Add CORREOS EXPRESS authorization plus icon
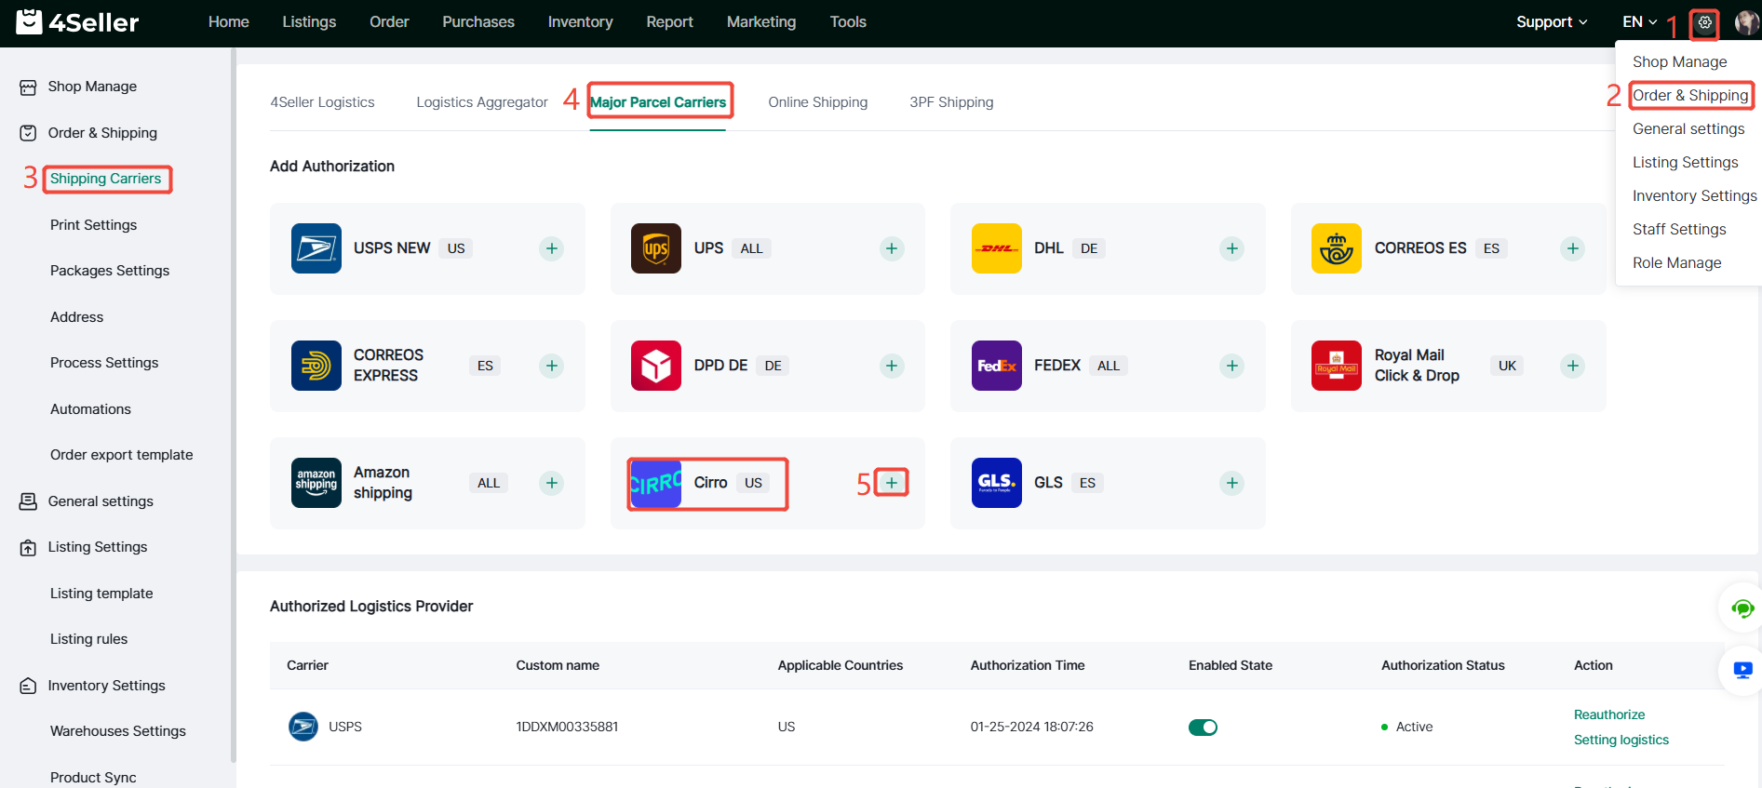This screenshot has width=1762, height=788. pyautogui.click(x=552, y=366)
